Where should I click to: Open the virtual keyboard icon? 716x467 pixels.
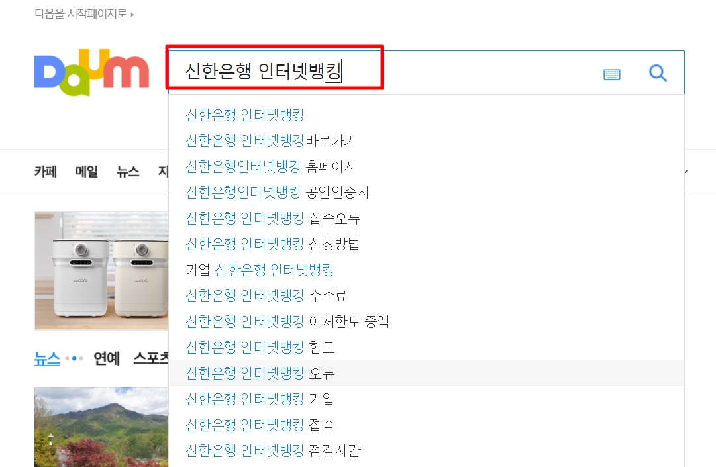[x=611, y=74]
